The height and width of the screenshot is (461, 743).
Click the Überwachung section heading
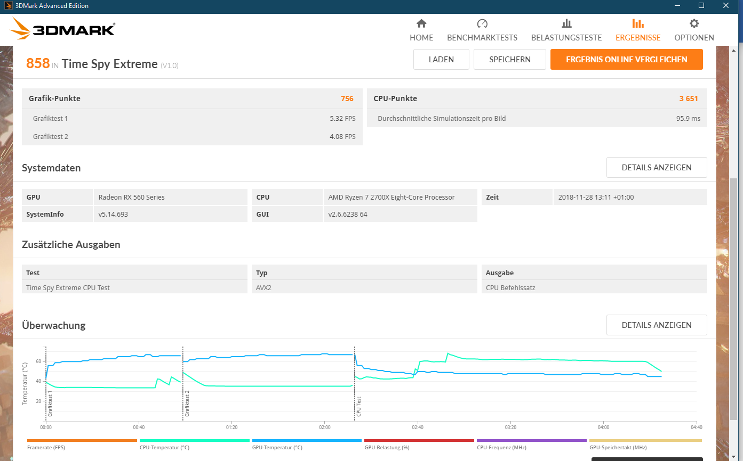(54, 325)
